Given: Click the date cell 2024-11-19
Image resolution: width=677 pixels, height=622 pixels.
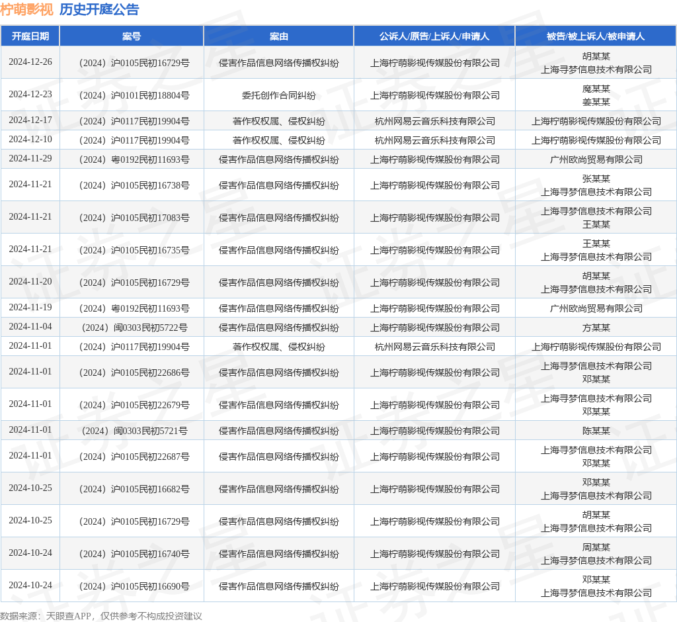Looking at the screenshot, I should pos(30,307).
